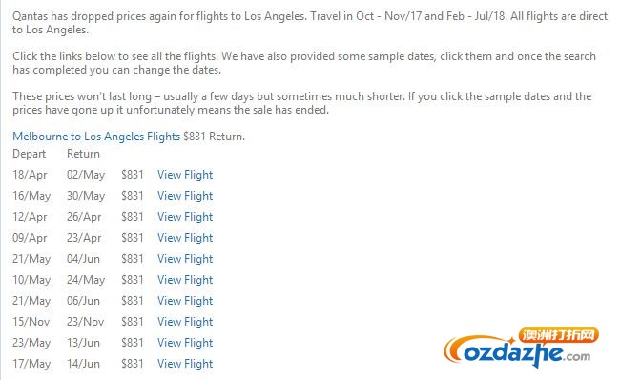
Task: View Flight returning 04/Jun
Action: [185, 259]
